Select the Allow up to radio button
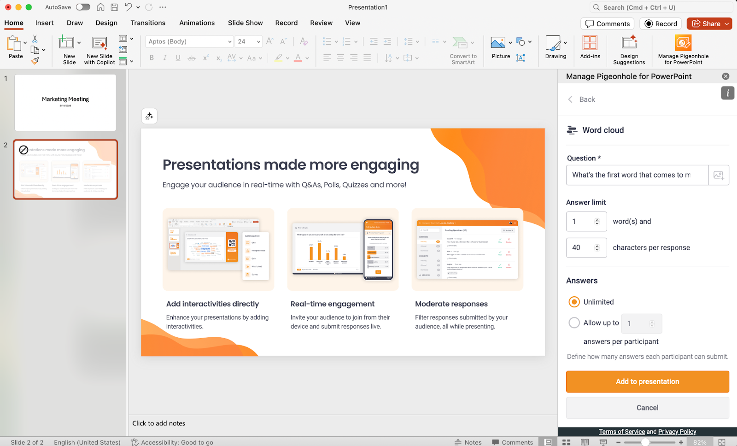 click(x=574, y=323)
